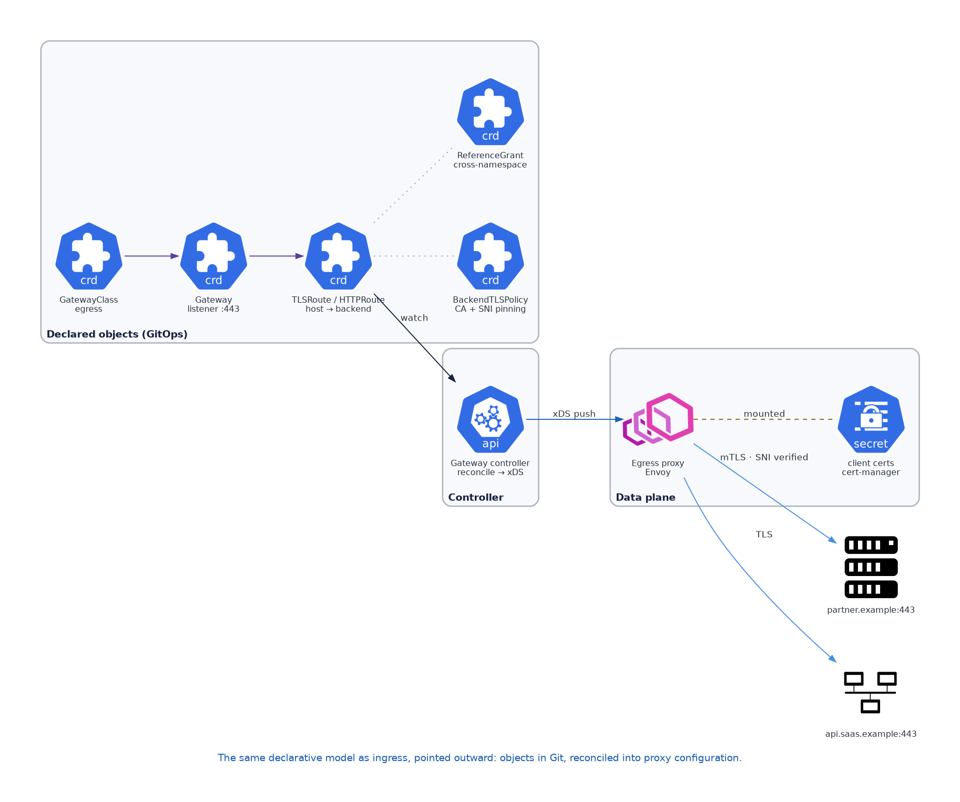Select the 'ReferenceGrant' label text
The width and height of the screenshot is (960, 802).
491,156
